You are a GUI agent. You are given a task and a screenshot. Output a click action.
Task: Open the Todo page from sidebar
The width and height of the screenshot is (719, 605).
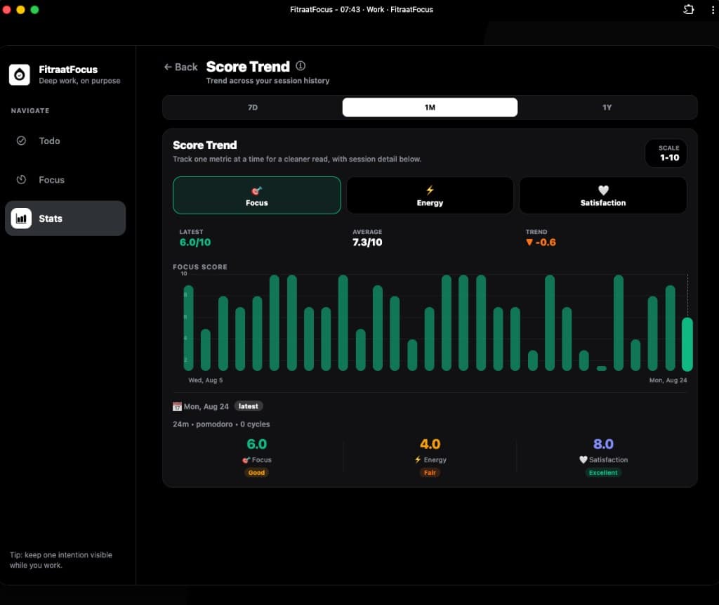[x=65, y=141]
